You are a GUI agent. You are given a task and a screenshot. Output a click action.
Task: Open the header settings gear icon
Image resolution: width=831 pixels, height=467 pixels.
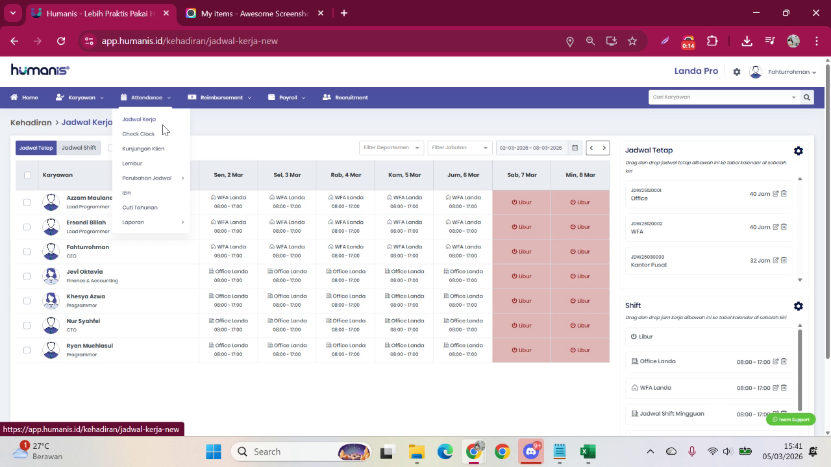click(x=737, y=72)
